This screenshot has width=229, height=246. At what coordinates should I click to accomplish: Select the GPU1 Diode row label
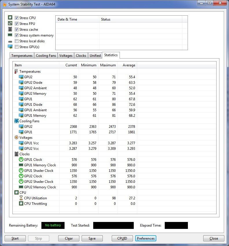(33, 105)
